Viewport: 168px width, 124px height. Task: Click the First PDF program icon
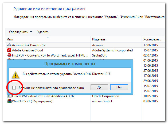pos(9,55)
